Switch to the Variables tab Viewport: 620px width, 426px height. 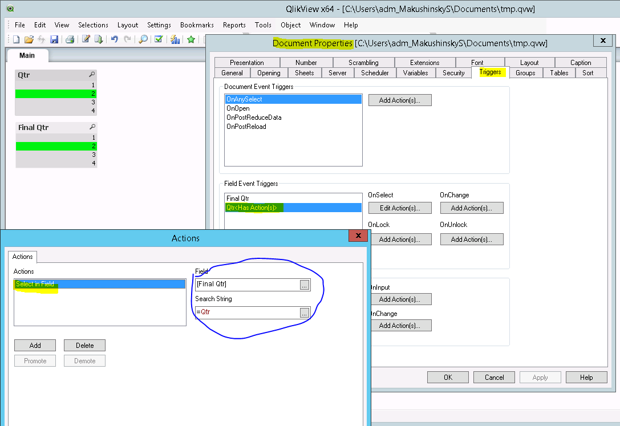pos(415,73)
